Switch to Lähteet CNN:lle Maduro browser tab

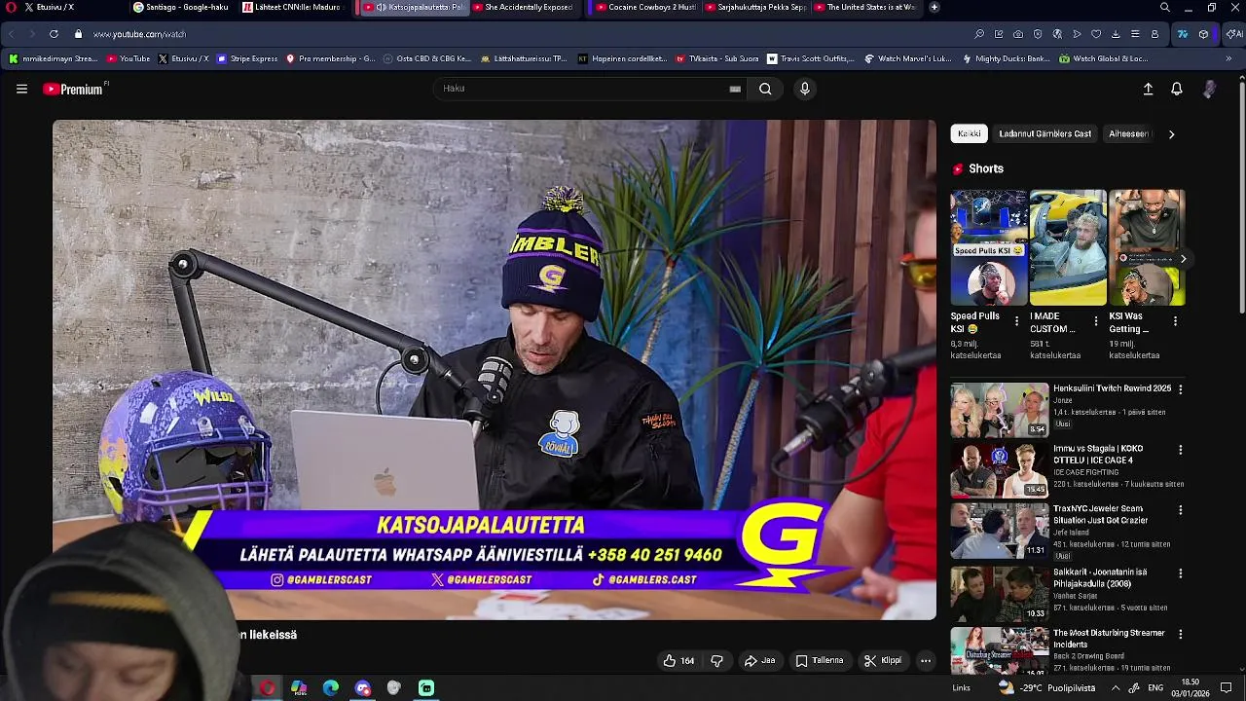coord(293,7)
